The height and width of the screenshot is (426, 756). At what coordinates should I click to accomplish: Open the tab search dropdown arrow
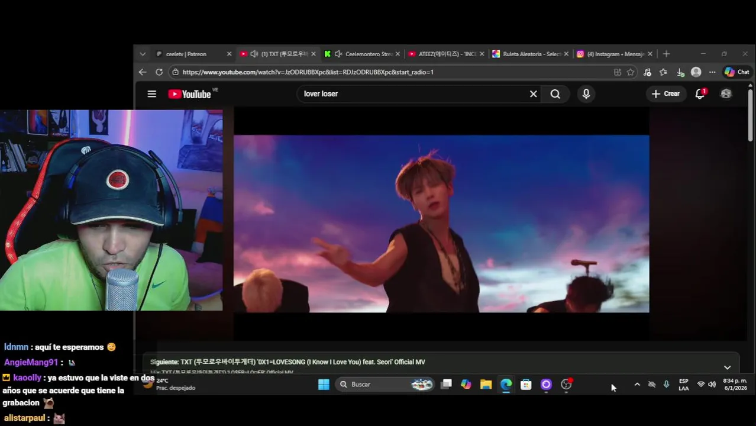(143, 54)
